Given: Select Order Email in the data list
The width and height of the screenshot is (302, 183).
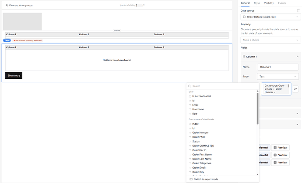Looking at the screenshot, I should tap(199, 168).
